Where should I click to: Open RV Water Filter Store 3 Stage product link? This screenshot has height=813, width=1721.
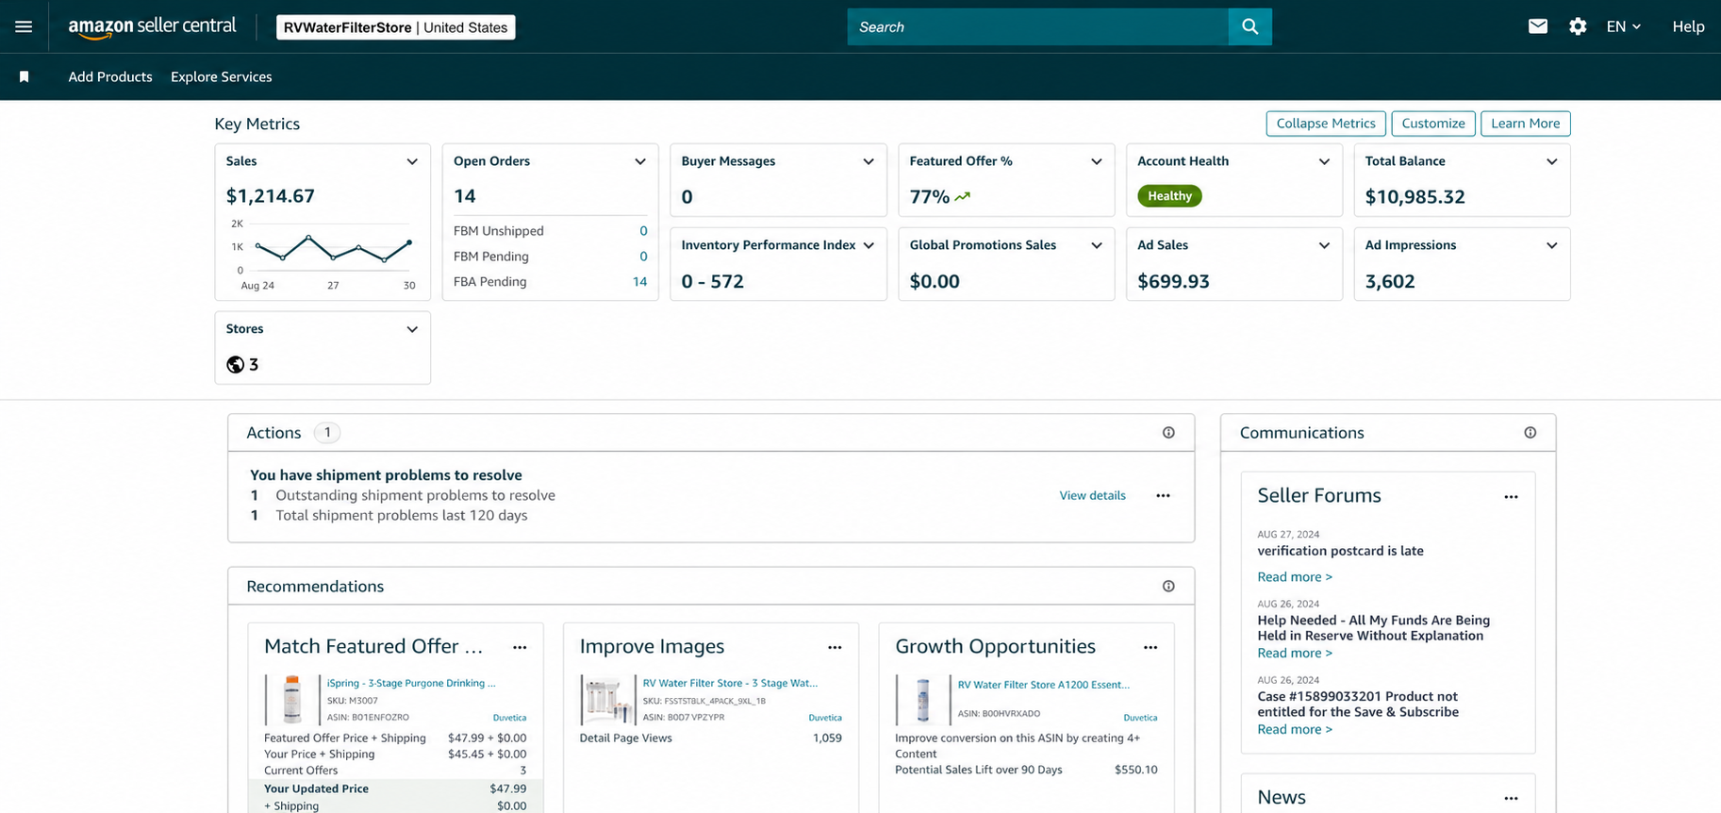pos(730,683)
